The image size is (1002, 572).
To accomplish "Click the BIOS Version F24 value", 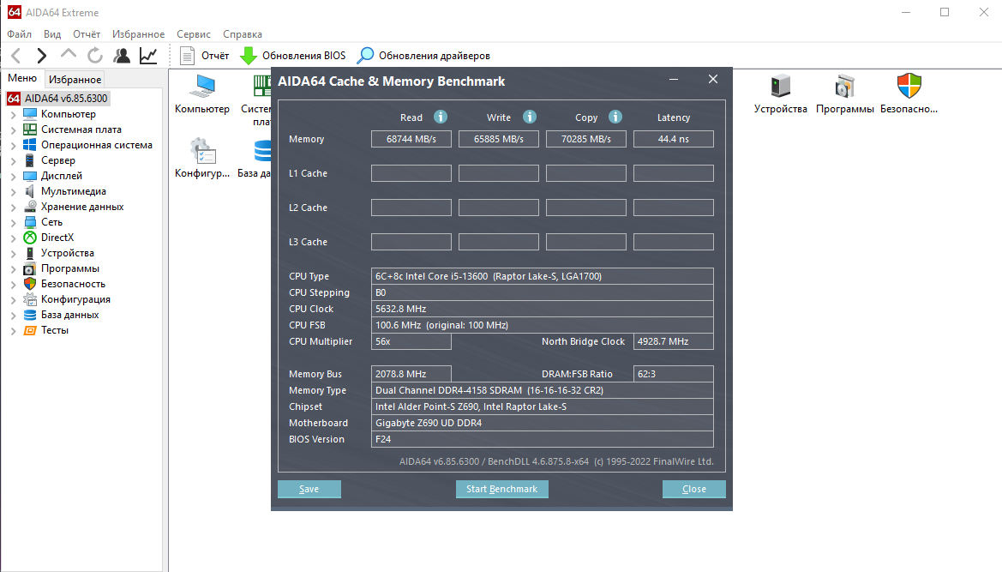I will point(543,439).
